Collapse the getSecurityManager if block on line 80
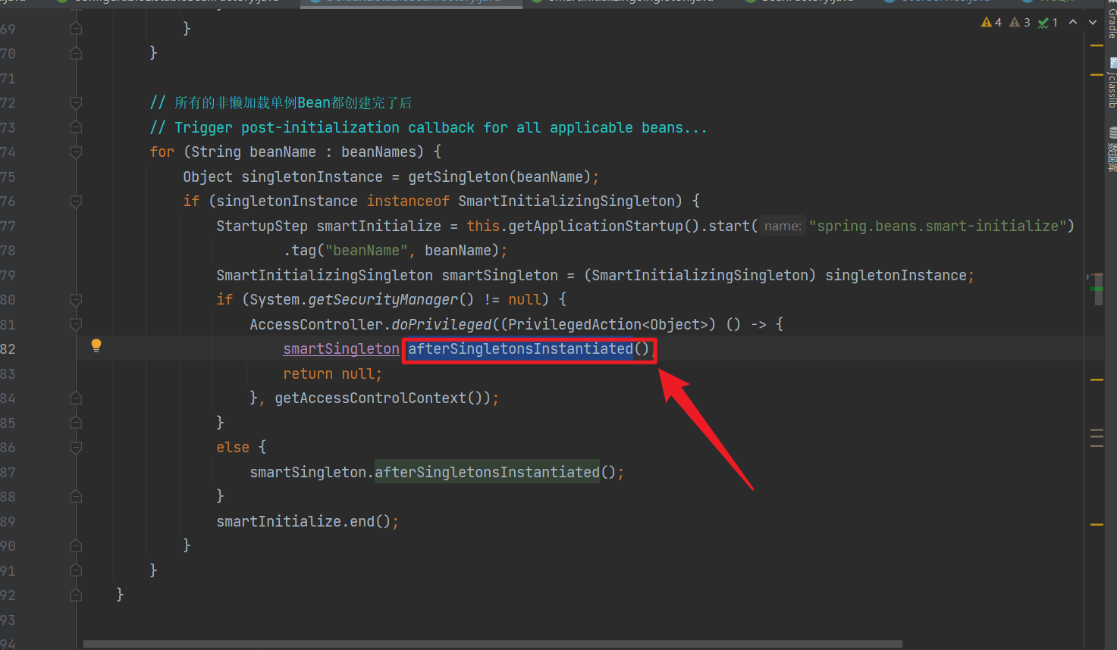 [76, 300]
